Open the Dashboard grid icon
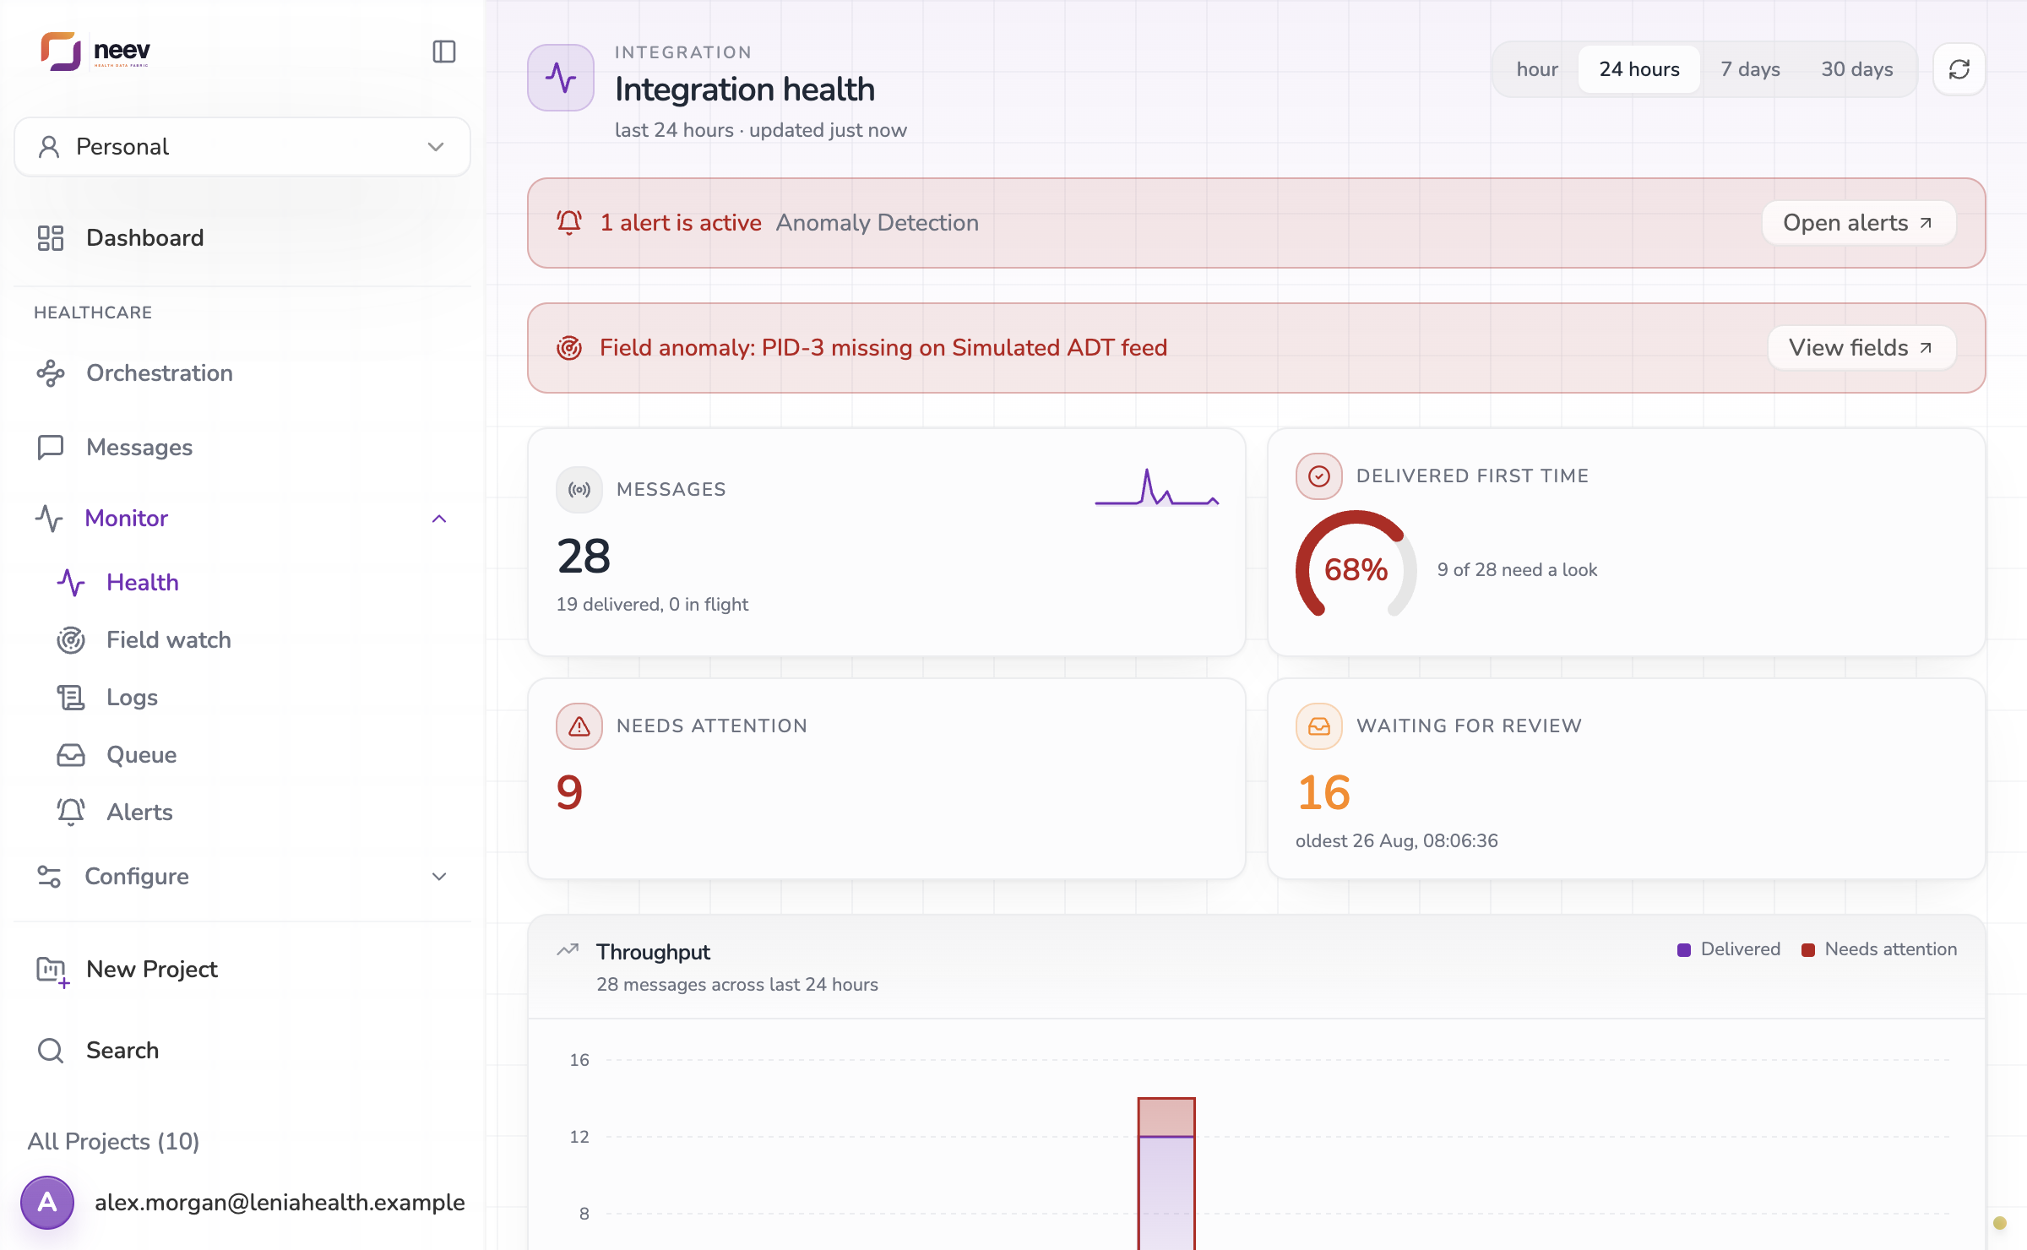Screen dimensions: 2027x1250 coord(51,238)
